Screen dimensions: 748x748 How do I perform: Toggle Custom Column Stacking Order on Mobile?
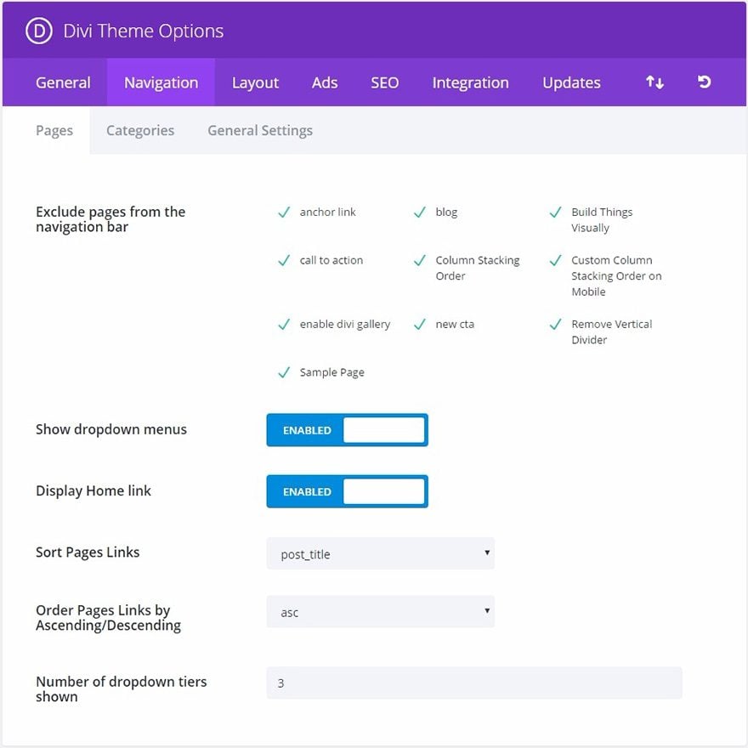point(556,260)
